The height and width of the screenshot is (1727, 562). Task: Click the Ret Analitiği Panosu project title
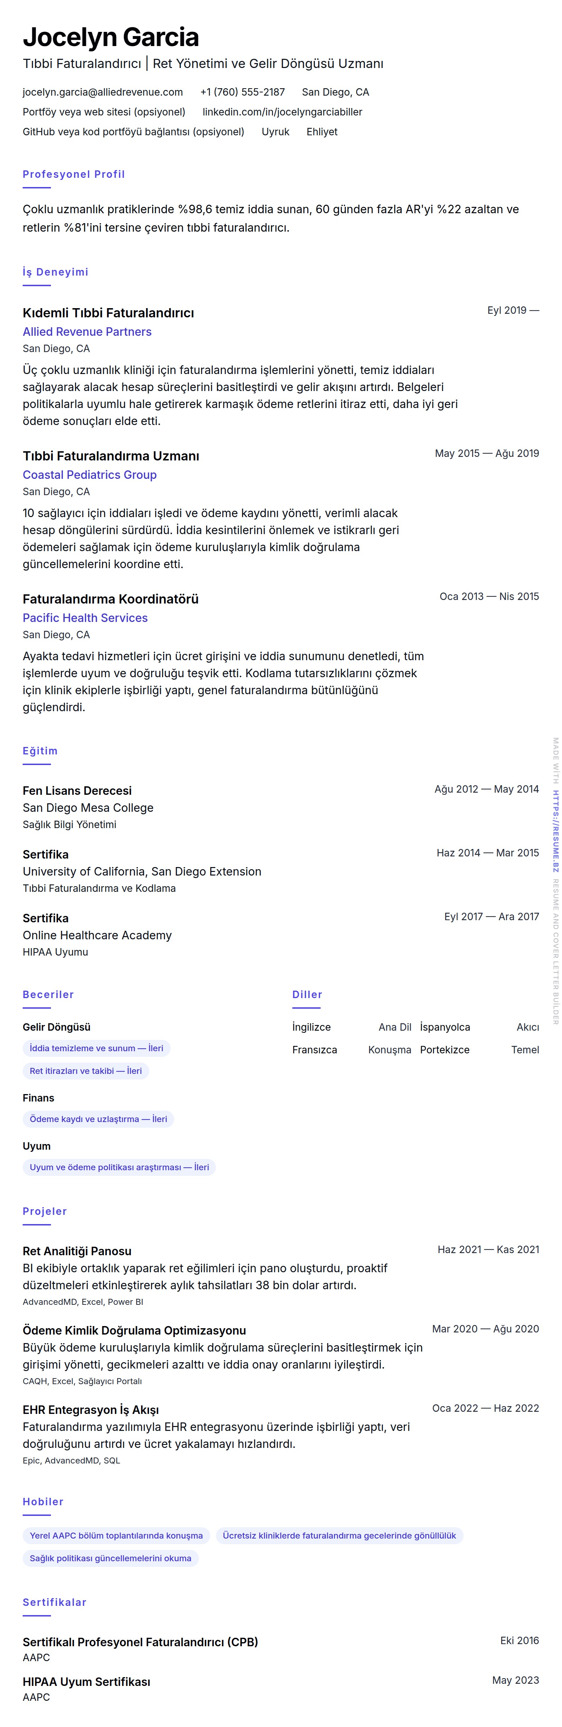(x=77, y=1251)
